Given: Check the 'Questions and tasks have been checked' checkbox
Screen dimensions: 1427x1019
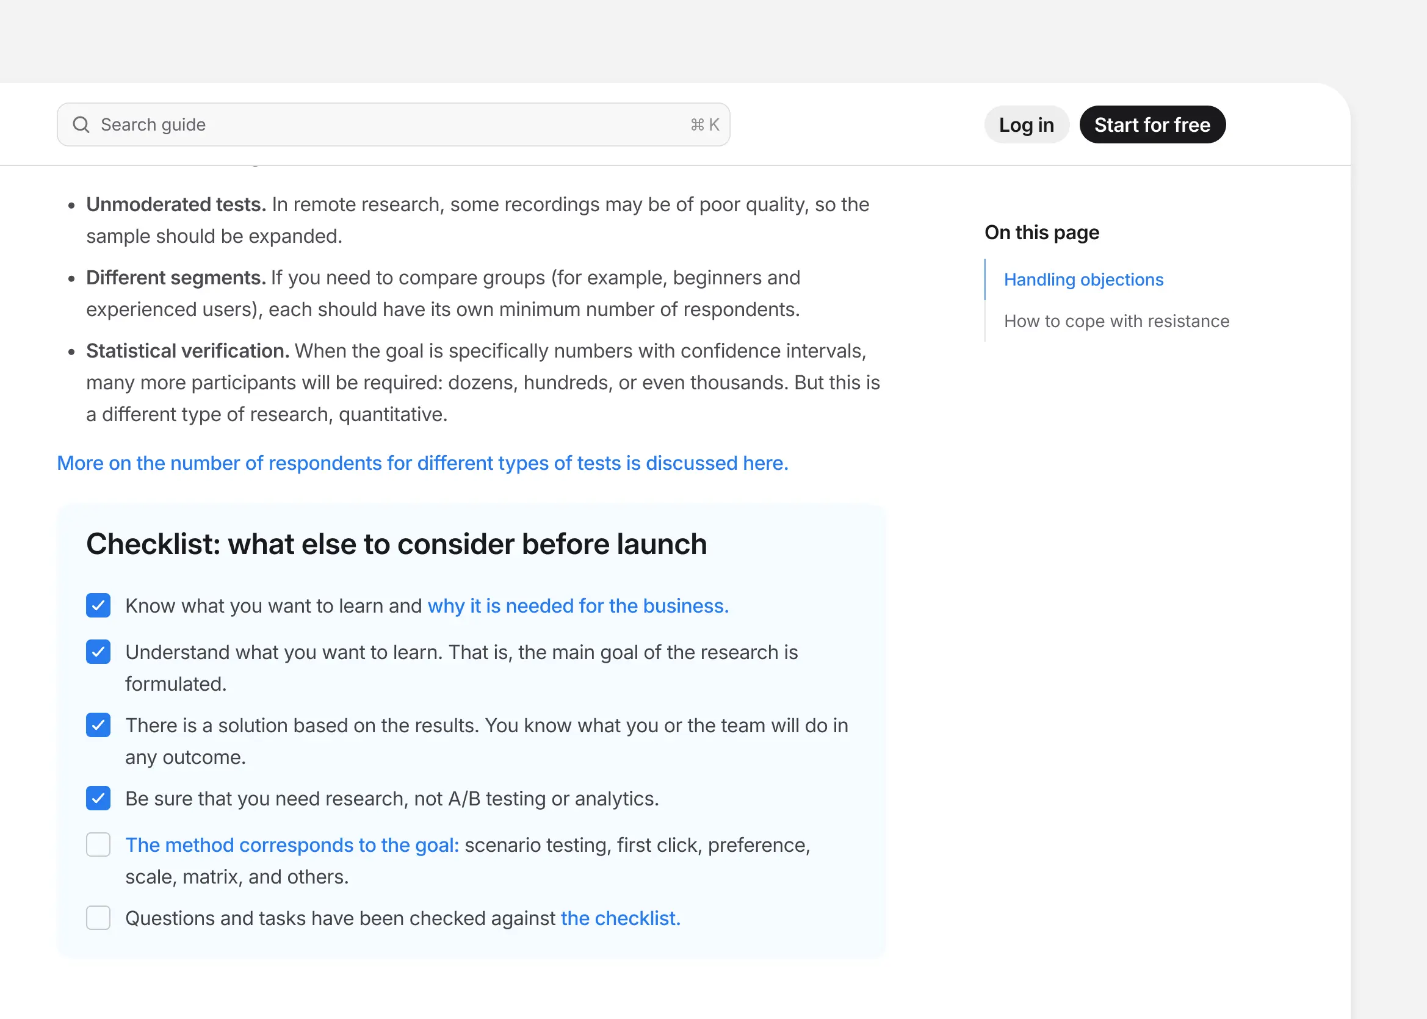Looking at the screenshot, I should [98, 918].
